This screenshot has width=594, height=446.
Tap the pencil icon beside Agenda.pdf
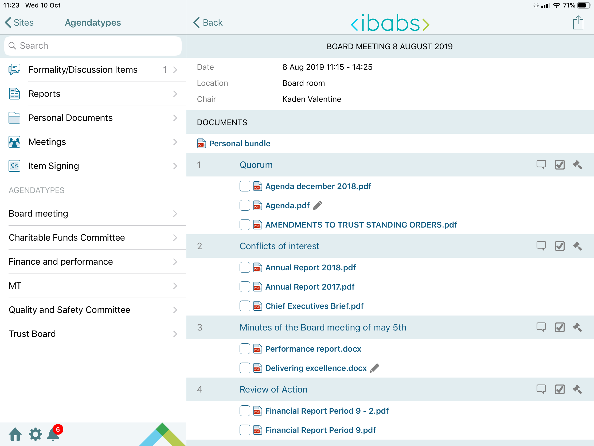point(317,206)
